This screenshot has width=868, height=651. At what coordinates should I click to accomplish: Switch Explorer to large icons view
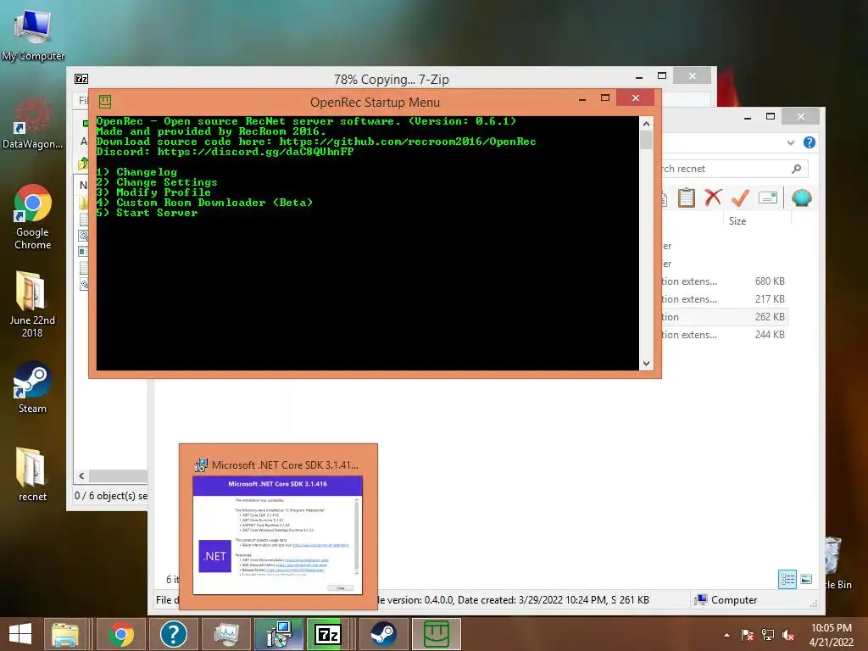point(806,579)
